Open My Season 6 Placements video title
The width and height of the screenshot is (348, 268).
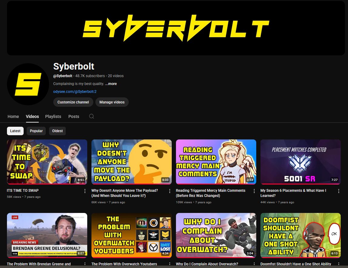tap(293, 193)
